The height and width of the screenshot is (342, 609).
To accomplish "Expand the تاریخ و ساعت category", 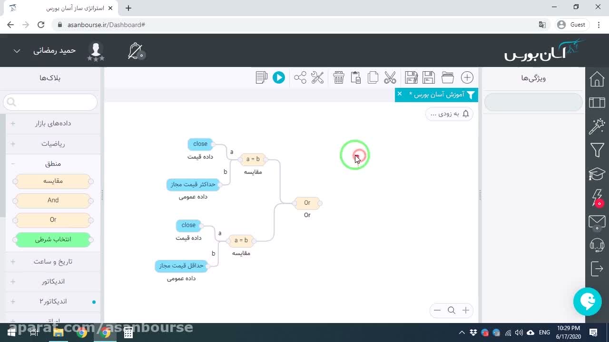I will pyautogui.click(x=53, y=261).
